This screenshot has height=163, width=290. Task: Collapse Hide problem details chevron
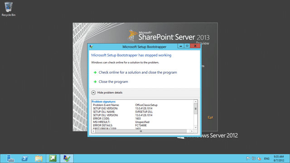click(x=93, y=92)
